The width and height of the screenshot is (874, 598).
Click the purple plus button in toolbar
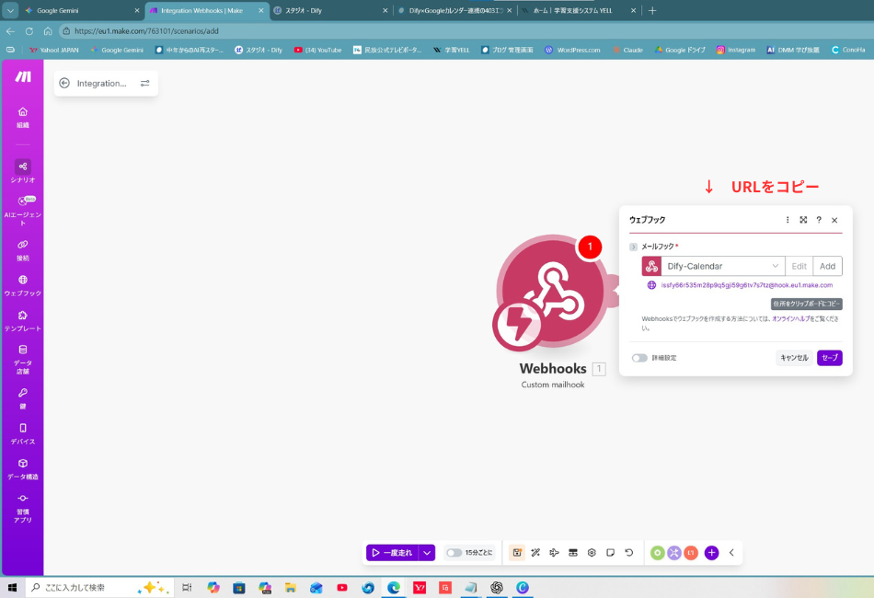[x=711, y=553]
